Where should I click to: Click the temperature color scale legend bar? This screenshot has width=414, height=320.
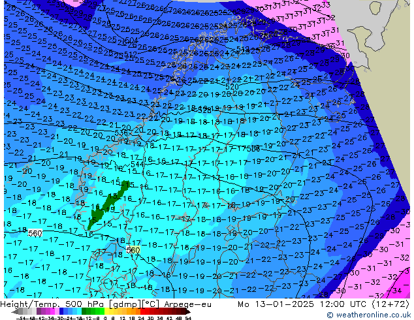point(101,312)
